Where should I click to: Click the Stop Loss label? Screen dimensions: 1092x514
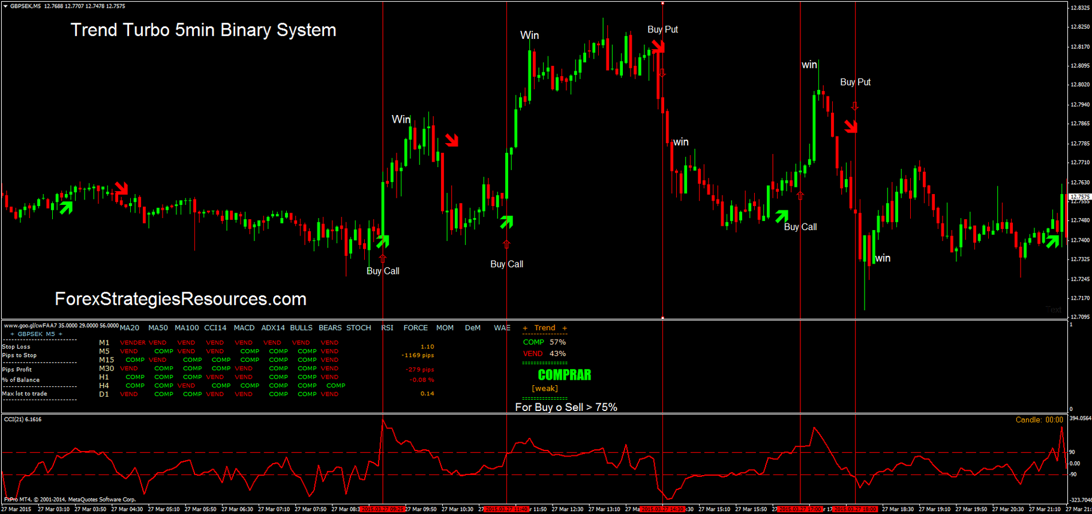[x=16, y=347]
